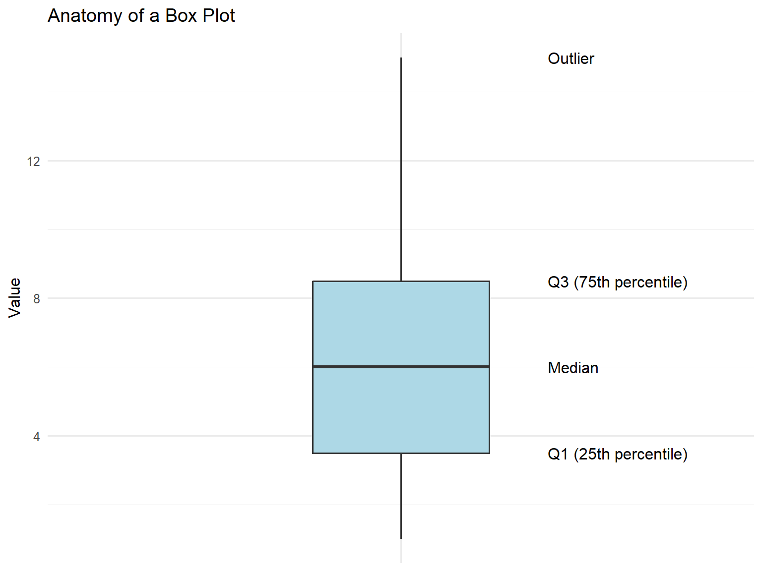762x571 pixels.
Task: Select the "Outlier" annotation label
Action: (x=571, y=58)
